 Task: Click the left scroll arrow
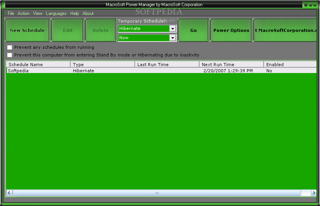tap(9, 193)
